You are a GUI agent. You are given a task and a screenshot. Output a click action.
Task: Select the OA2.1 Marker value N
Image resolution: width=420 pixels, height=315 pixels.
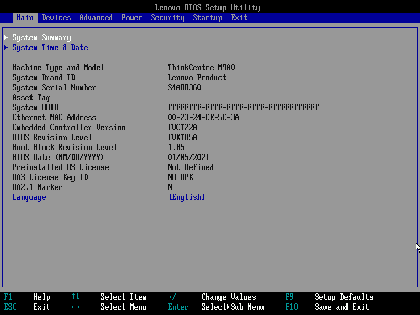170,187
